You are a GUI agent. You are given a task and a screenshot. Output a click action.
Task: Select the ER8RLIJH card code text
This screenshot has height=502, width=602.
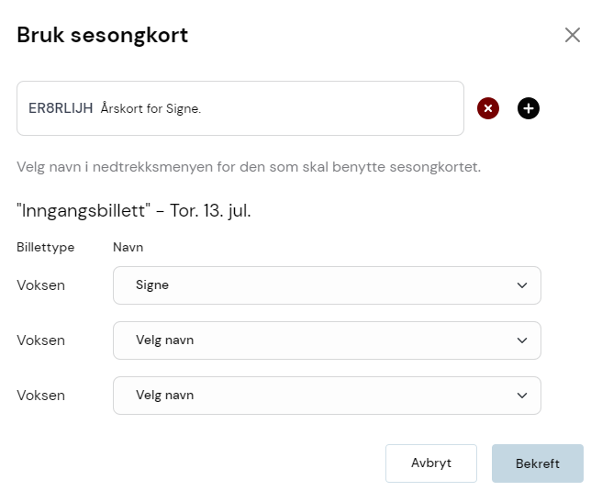61,108
